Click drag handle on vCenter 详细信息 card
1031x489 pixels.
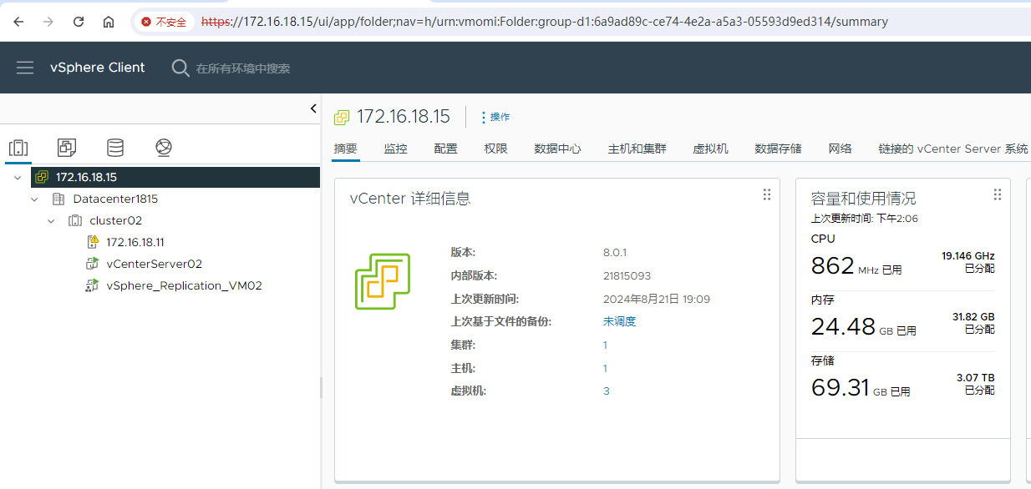click(767, 194)
